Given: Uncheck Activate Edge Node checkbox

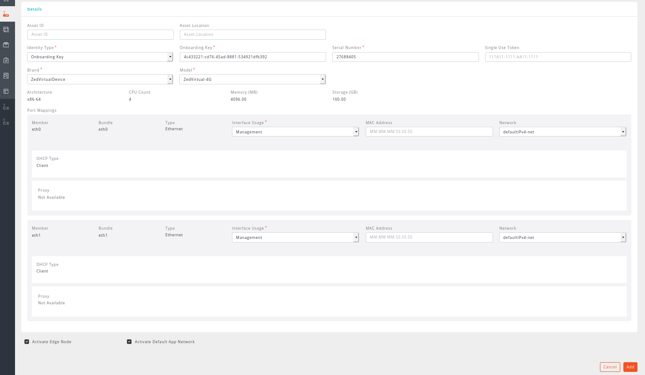Looking at the screenshot, I should coord(27,341).
